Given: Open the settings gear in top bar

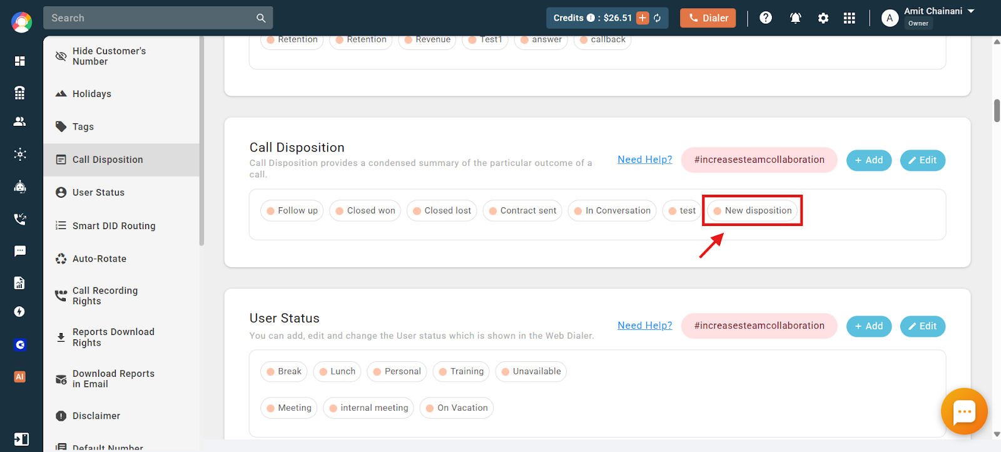Looking at the screenshot, I should coord(823,18).
